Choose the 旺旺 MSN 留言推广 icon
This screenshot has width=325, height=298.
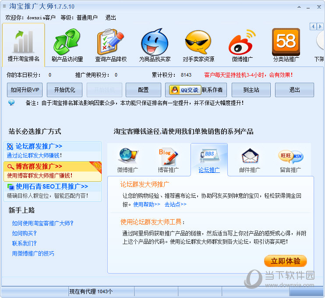click(290, 157)
